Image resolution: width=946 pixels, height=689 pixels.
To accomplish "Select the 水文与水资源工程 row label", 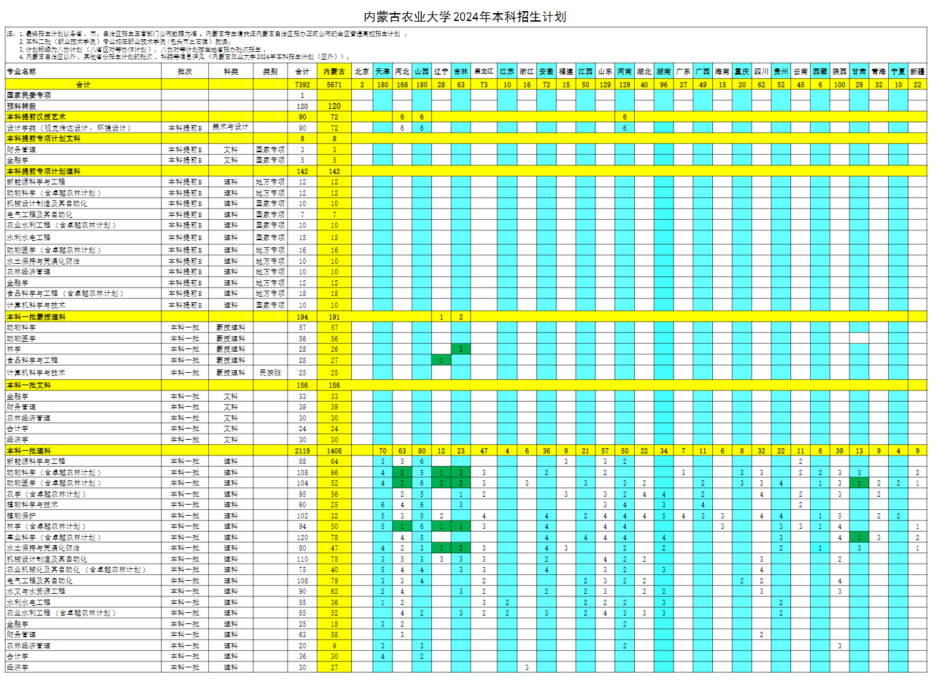I will point(36,591).
